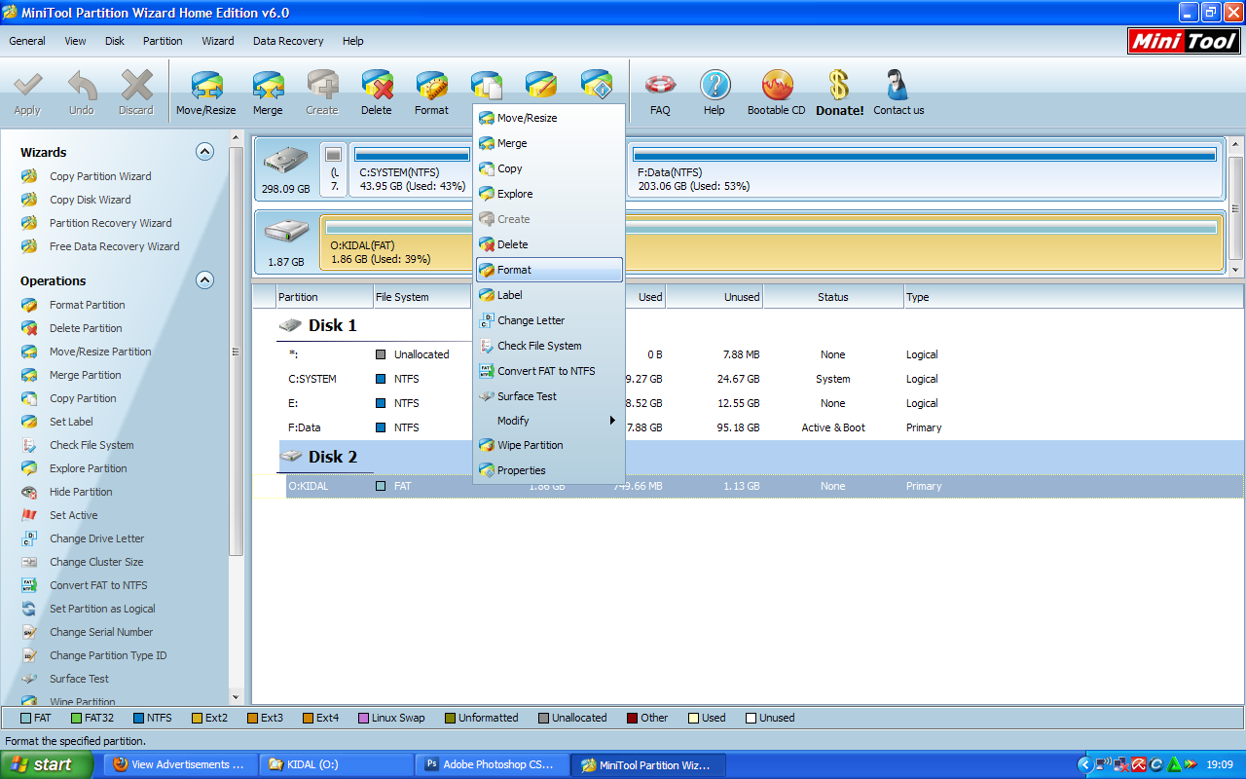The height and width of the screenshot is (779, 1246).
Task: Click the Discard toolbar icon
Action: coord(136,86)
